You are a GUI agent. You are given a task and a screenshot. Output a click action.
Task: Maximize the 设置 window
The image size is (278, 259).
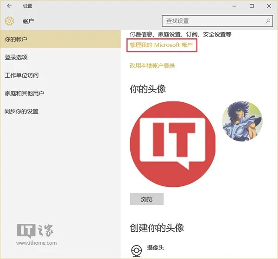pos(252,6)
